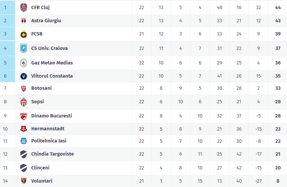Viewport: 287px width, 187px height.
Task: Click the Politehnica Iasi blue crest
Action: click(23, 141)
